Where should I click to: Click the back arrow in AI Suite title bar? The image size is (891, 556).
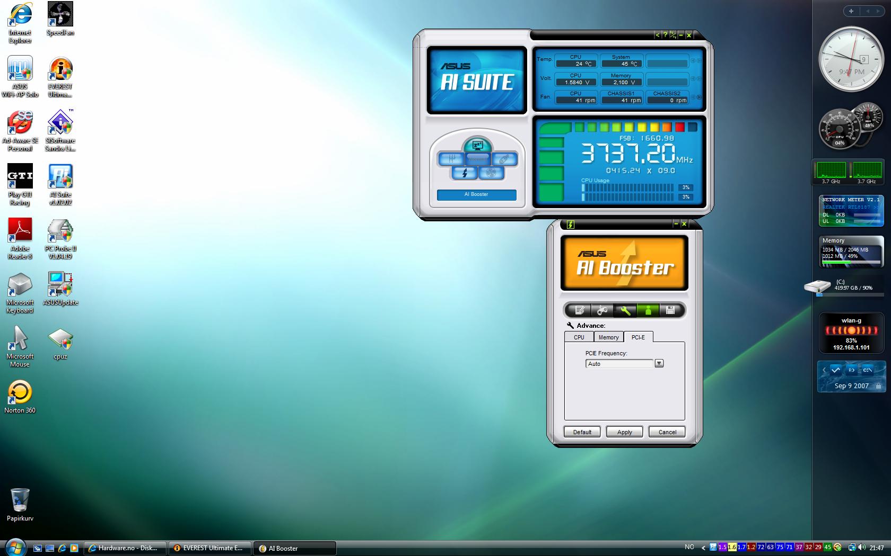coord(658,35)
